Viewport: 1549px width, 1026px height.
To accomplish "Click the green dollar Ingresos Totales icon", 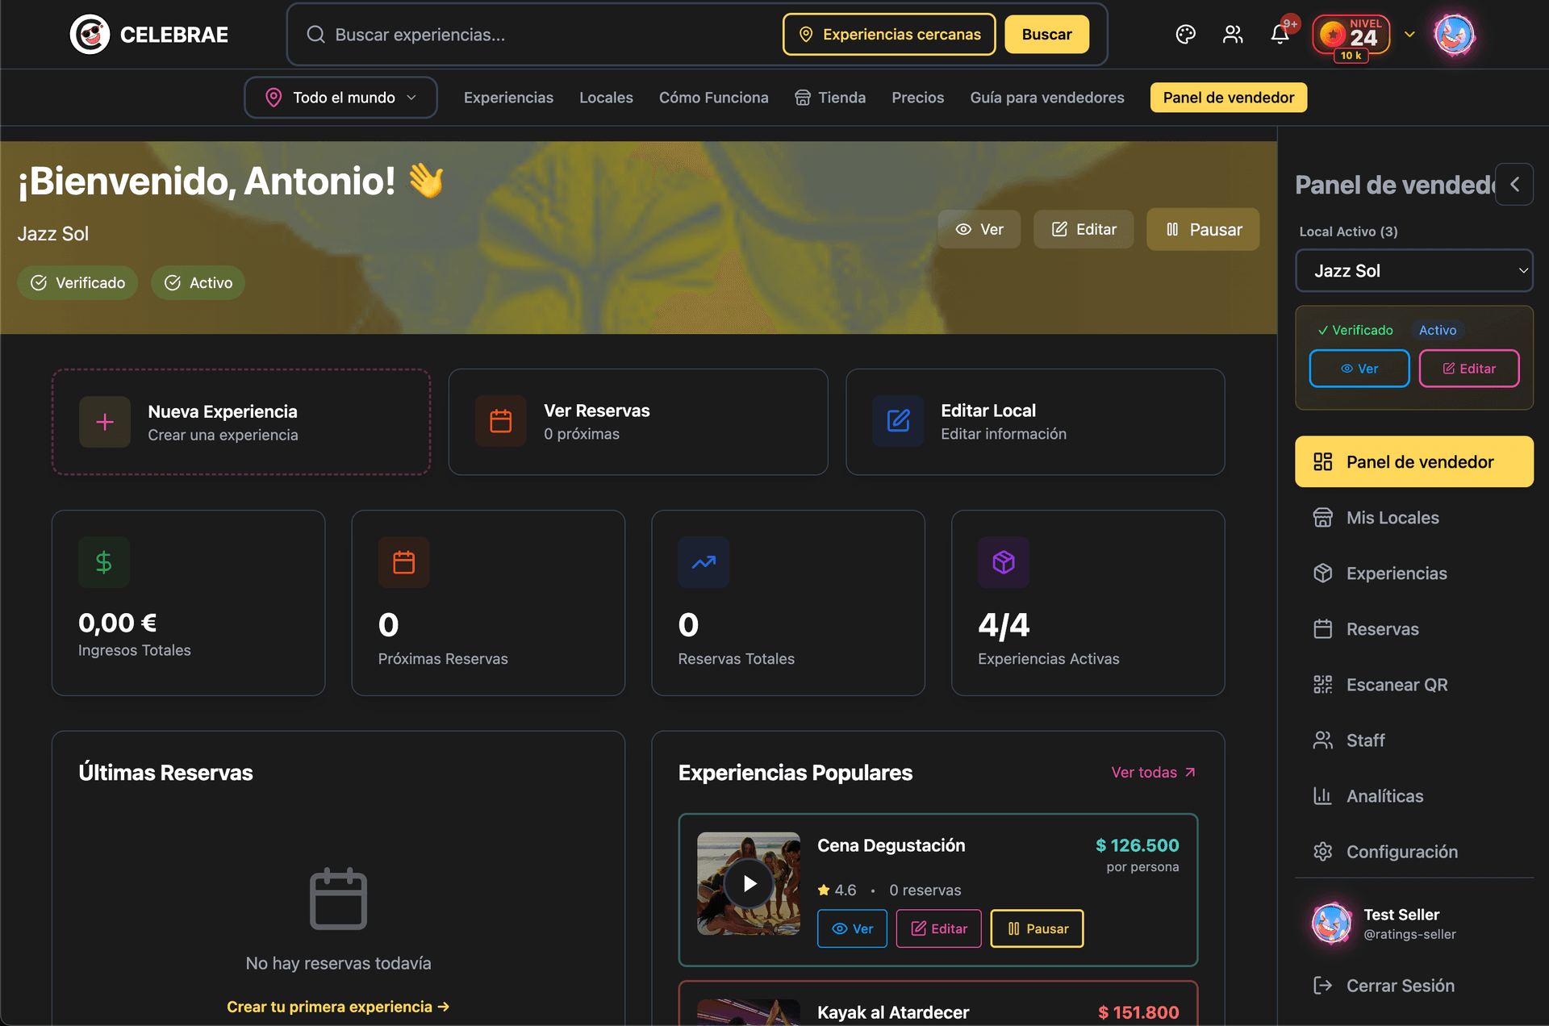I will [x=104, y=562].
